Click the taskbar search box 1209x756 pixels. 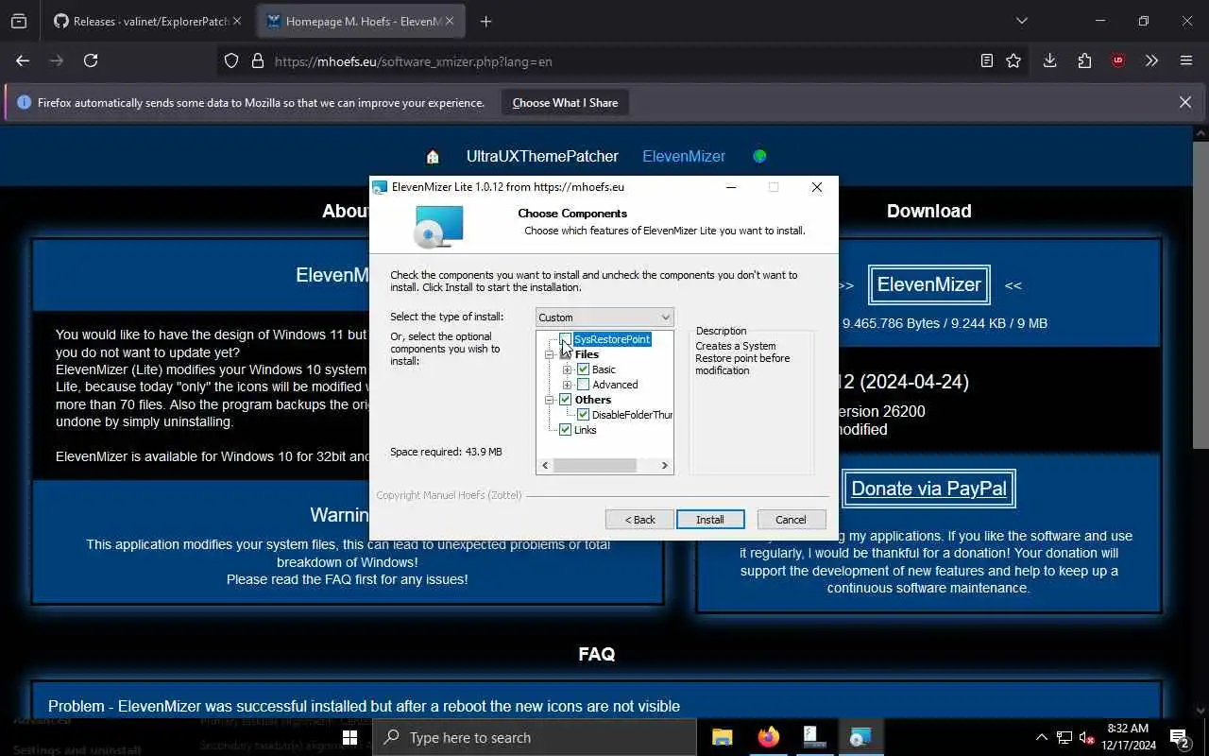point(535,737)
